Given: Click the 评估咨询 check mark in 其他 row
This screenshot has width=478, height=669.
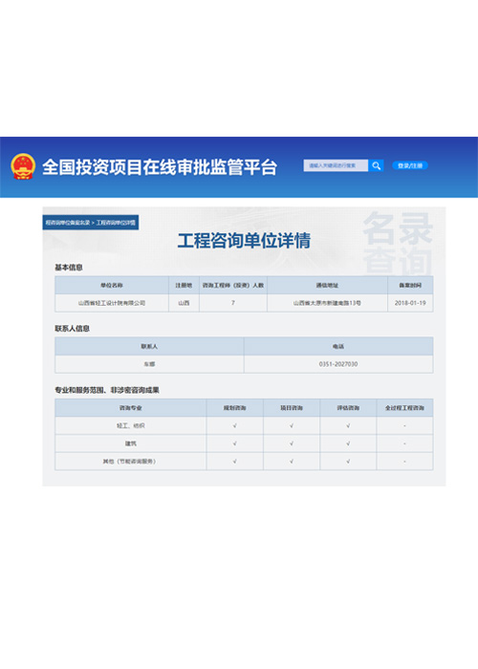Looking at the screenshot, I should point(348,462).
